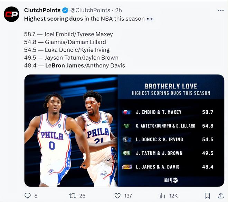Click the reply comment icon
The image size is (228, 202).
[28, 195]
